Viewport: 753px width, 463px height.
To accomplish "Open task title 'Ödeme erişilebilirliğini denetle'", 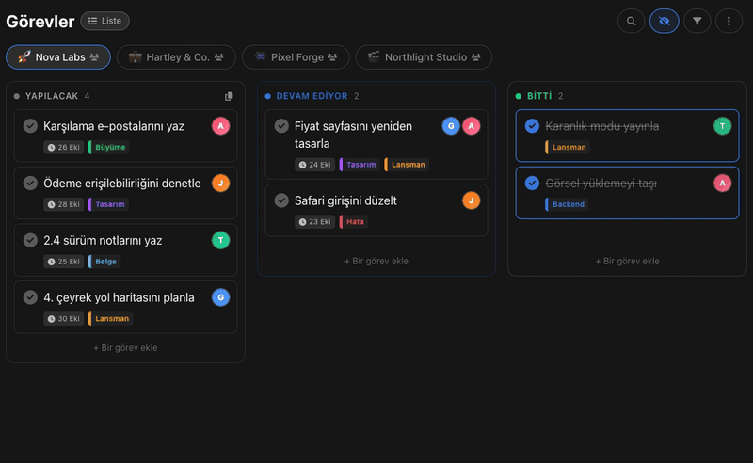I will 122,183.
